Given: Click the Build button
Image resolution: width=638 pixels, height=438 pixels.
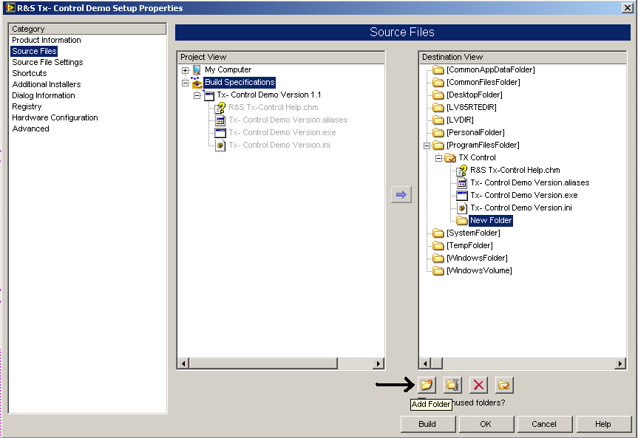Looking at the screenshot, I should tap(427, 424).
